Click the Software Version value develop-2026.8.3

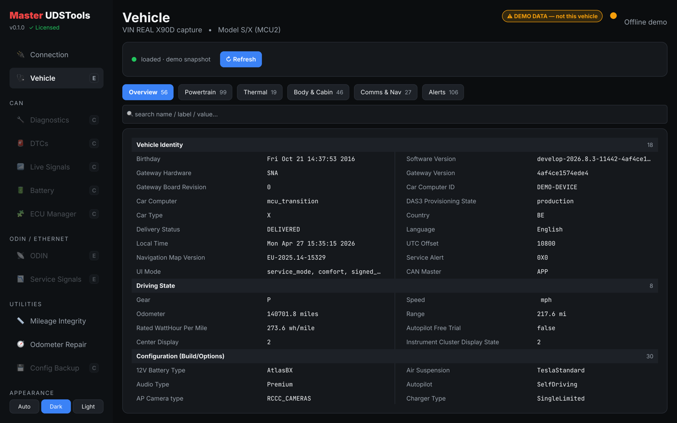pyautogui.click(x=594, y=159)
